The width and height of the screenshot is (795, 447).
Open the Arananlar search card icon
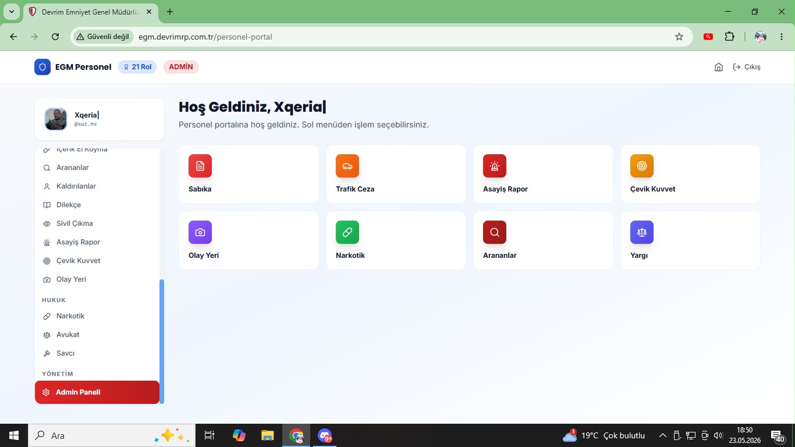pos(495,232)
